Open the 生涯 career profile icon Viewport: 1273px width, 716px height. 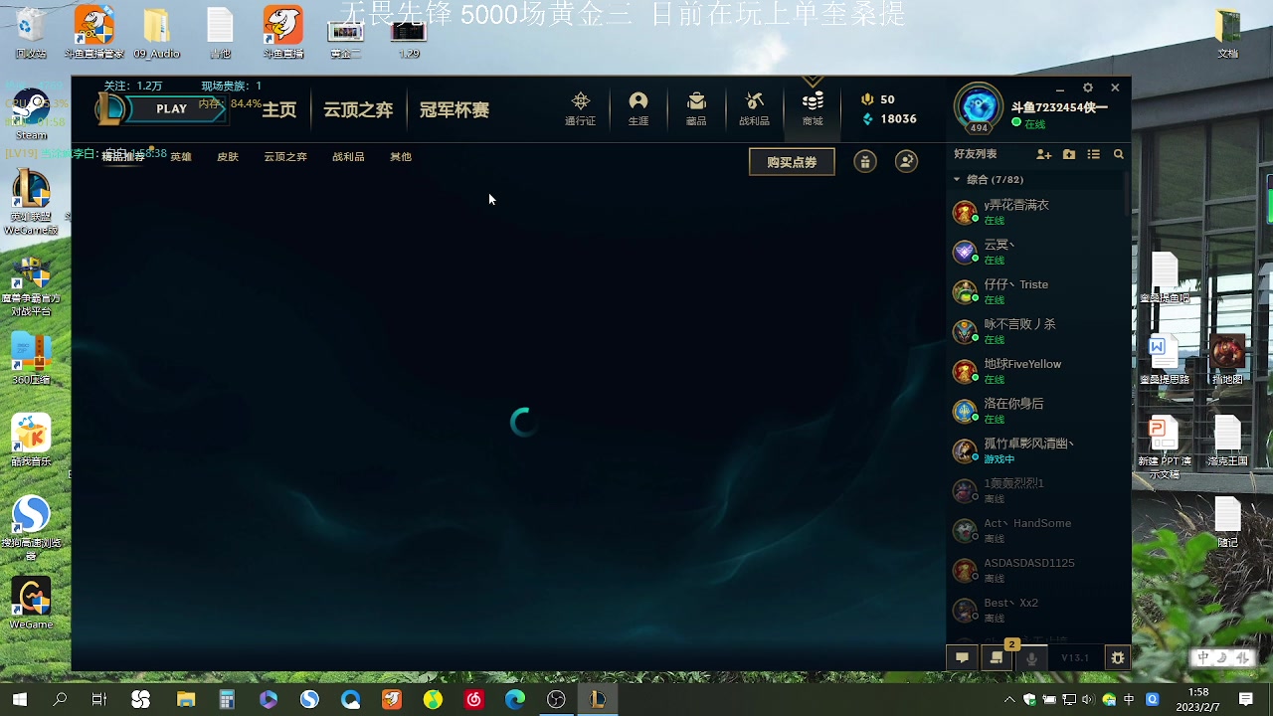638,108
